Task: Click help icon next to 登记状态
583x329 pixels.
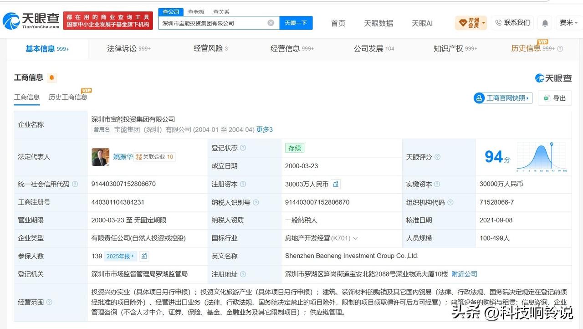Action: click(x=243, y=148)
